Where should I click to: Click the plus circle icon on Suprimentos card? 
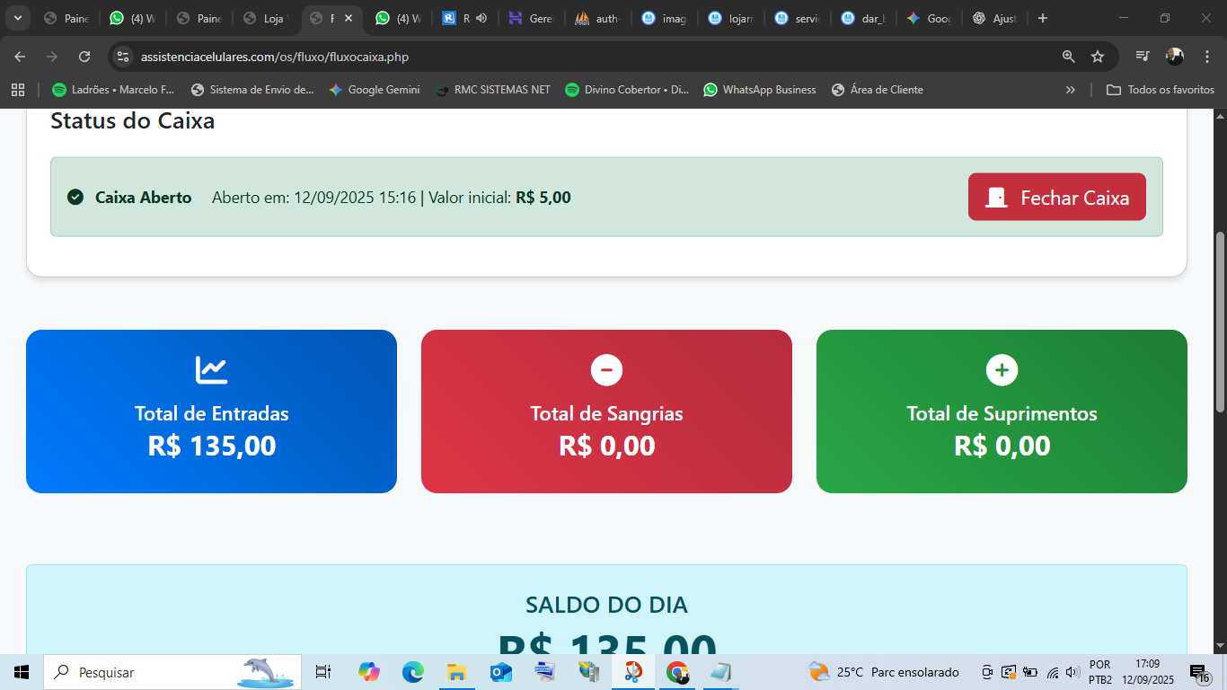[x=1002, y=369]
